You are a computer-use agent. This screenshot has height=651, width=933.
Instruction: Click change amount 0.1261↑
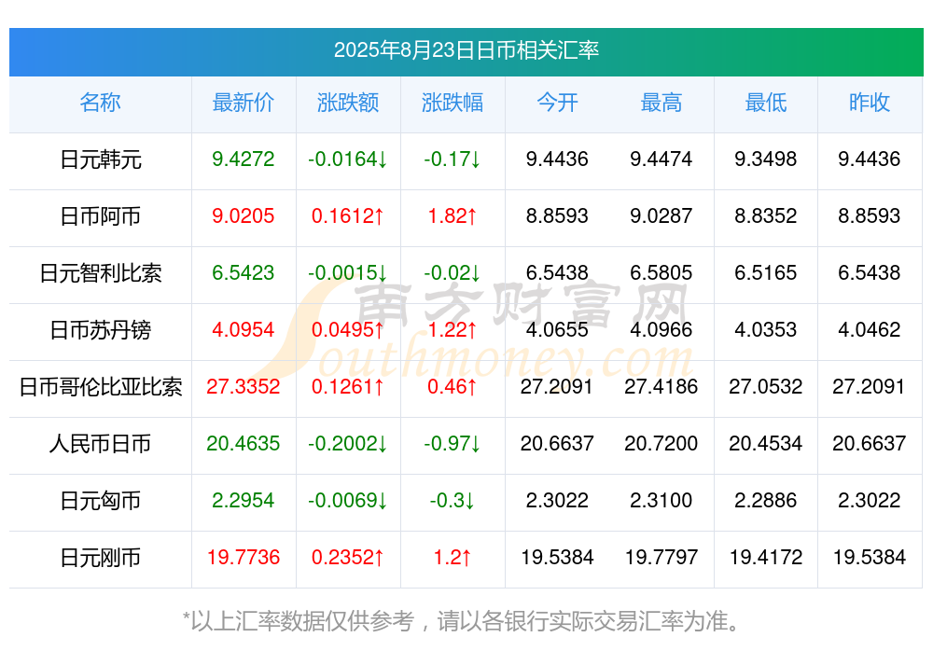pos(348,386)
